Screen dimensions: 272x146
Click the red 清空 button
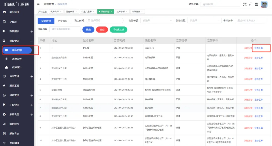tap(102, 30)
